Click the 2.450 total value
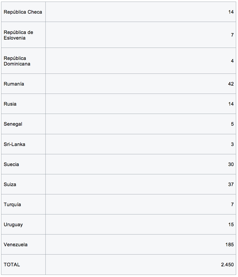Screen dimensions: 238x277 (227, 265)
